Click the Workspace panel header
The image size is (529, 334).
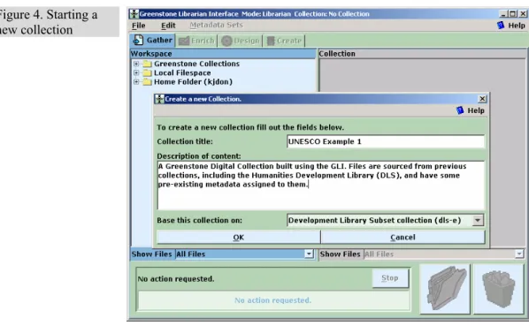point(223,54)
